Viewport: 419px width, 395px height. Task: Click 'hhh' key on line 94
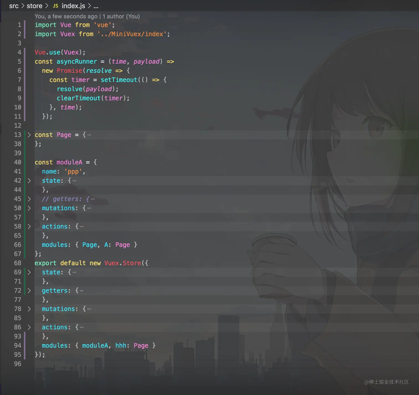[x=121, y=345]
